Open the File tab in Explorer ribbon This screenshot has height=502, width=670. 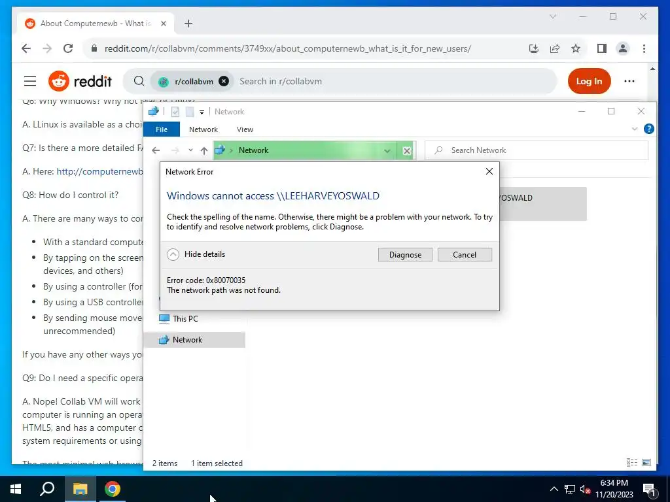pos(162,129)
